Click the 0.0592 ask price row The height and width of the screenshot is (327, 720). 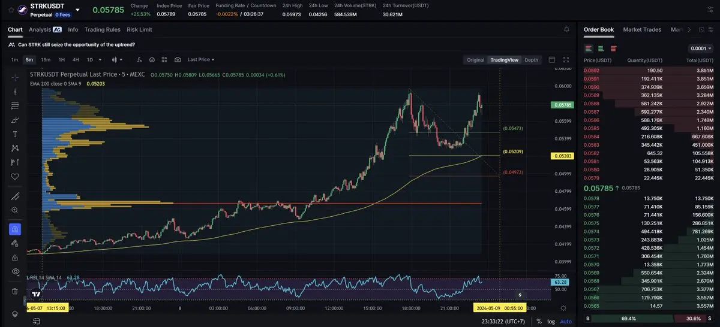coord(649,70)
